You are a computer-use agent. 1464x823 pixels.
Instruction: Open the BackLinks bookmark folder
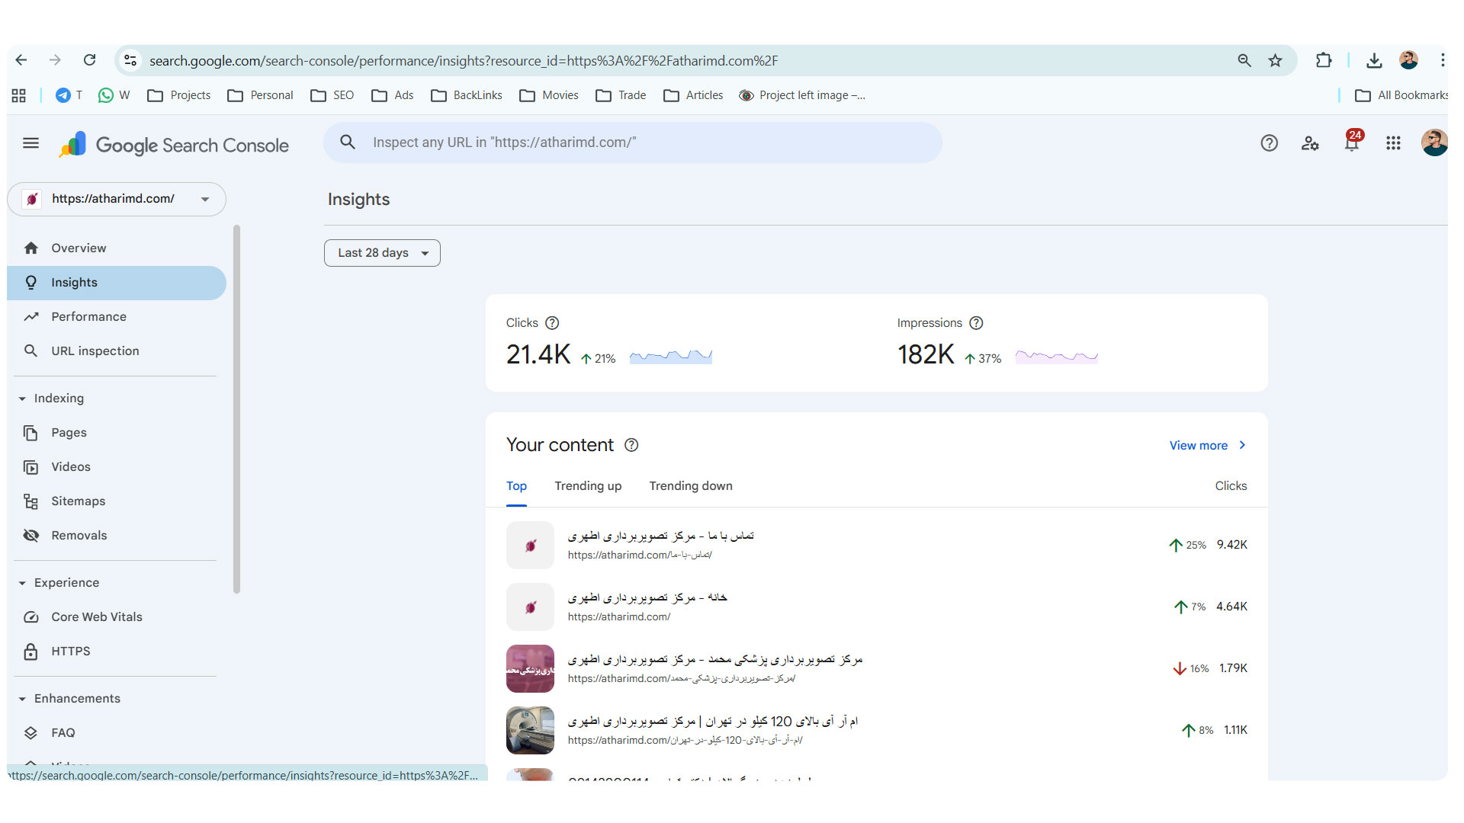coord(467,95)
